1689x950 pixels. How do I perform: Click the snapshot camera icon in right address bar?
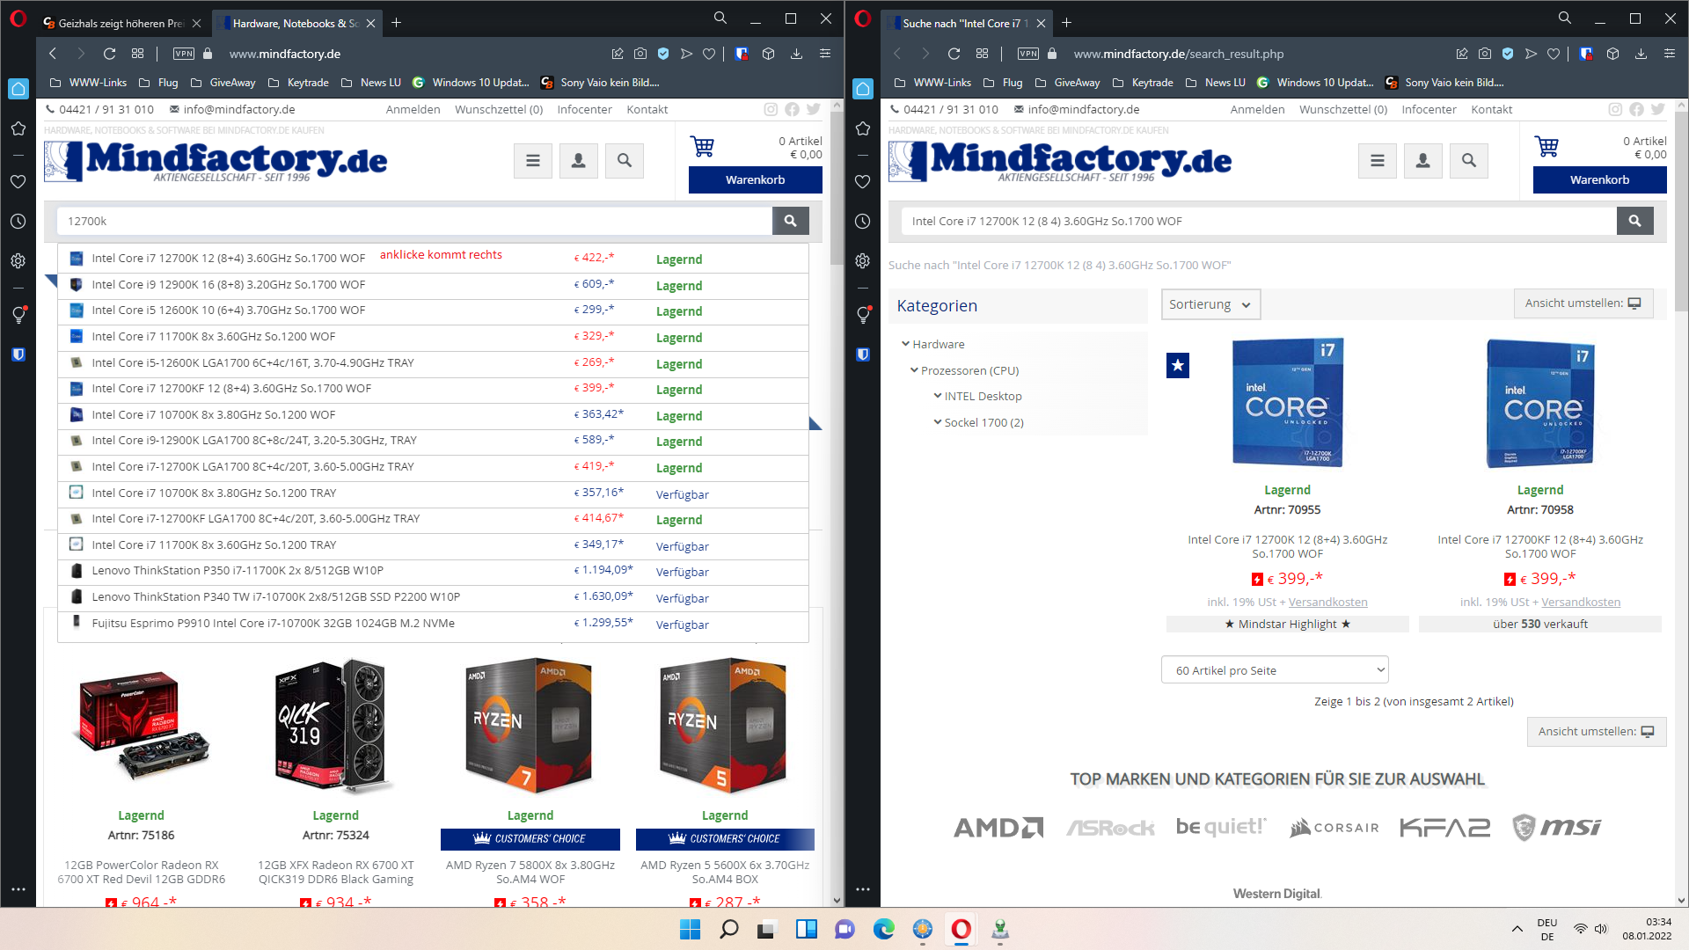coord(1485,54)
